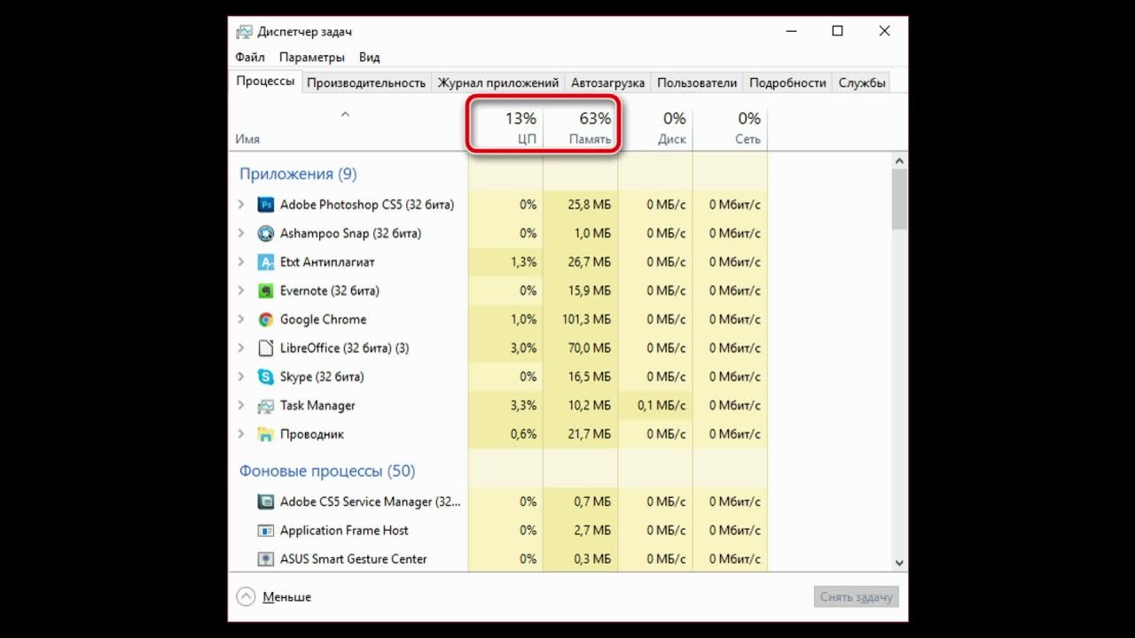Expand the Task Manager process row
The height and width of the screenshot is (638, 1135).
(241, 406)
